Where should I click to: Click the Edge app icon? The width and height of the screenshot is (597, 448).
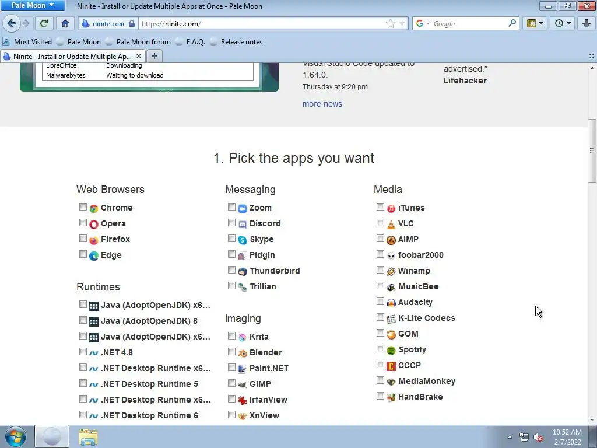pos(94,256)
